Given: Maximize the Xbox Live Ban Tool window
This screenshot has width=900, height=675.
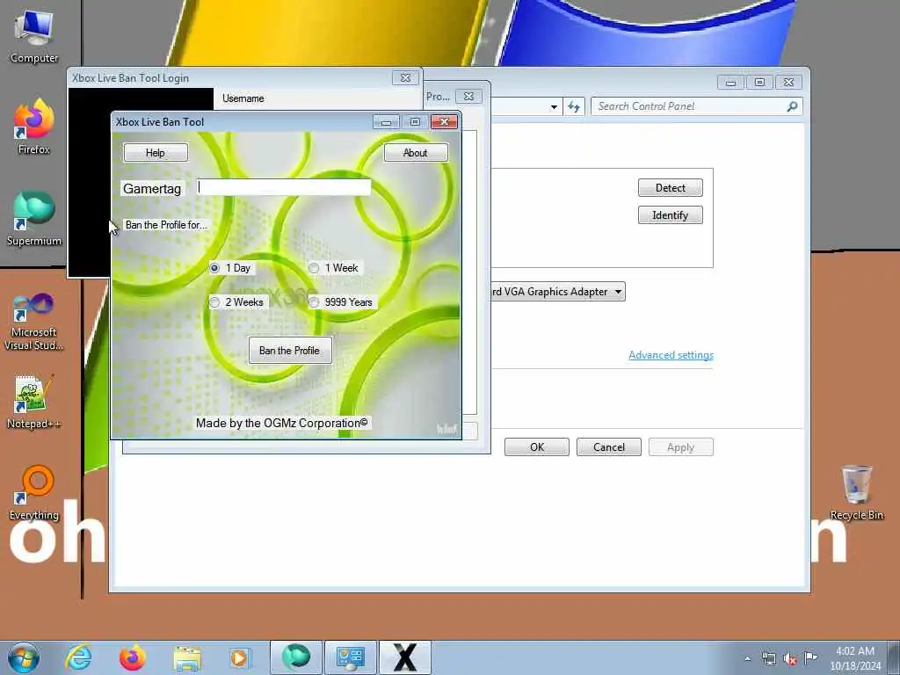Looking at the screenshot, I should (x=415, y=121).
